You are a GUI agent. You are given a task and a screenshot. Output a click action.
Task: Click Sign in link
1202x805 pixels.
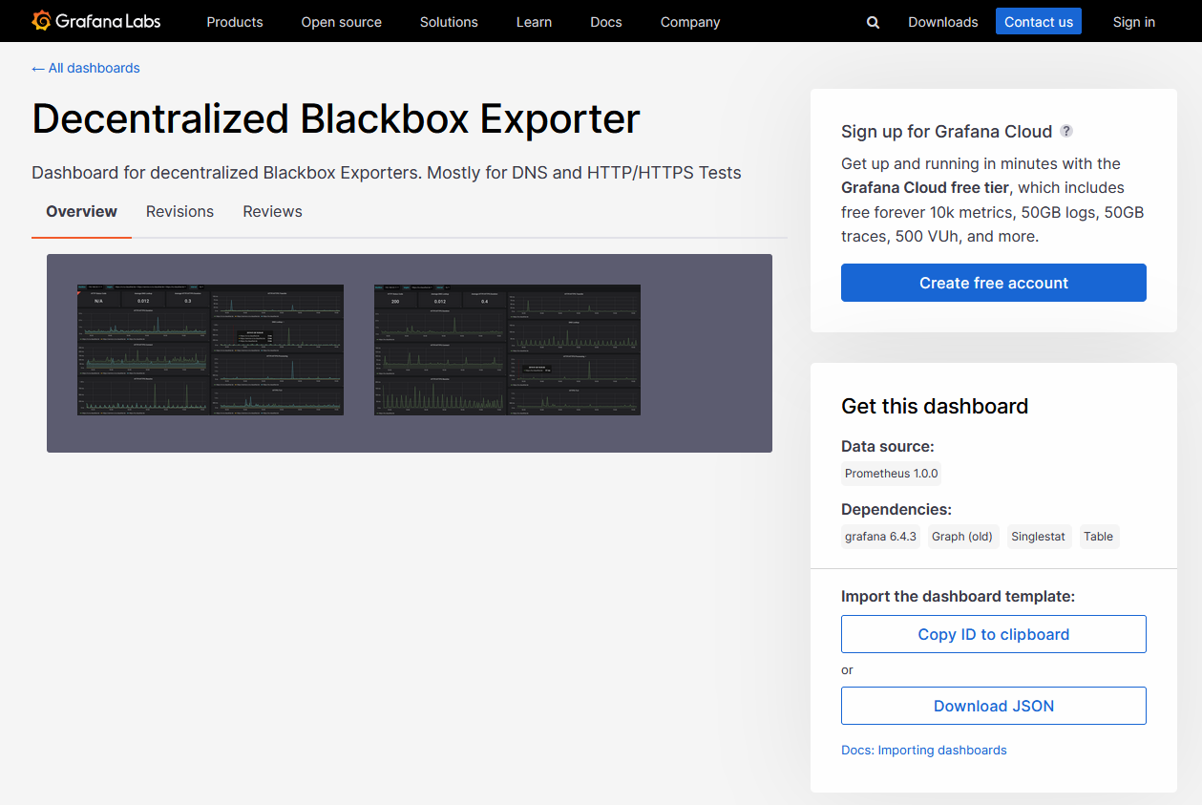[1134, 22]
